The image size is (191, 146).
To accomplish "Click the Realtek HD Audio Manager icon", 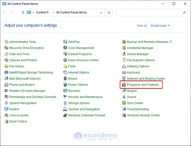I will (7, 91).
